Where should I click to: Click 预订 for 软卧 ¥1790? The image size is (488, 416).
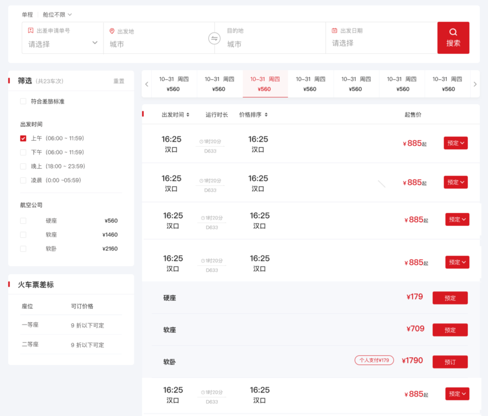click(450, 362)
